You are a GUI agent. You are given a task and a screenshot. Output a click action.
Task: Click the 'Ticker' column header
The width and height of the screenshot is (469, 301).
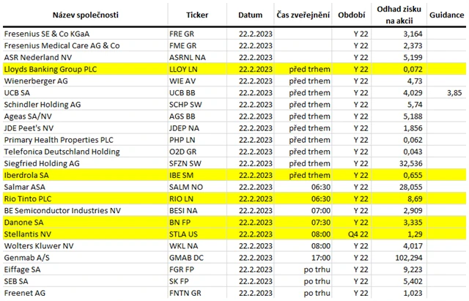[197, 15]
